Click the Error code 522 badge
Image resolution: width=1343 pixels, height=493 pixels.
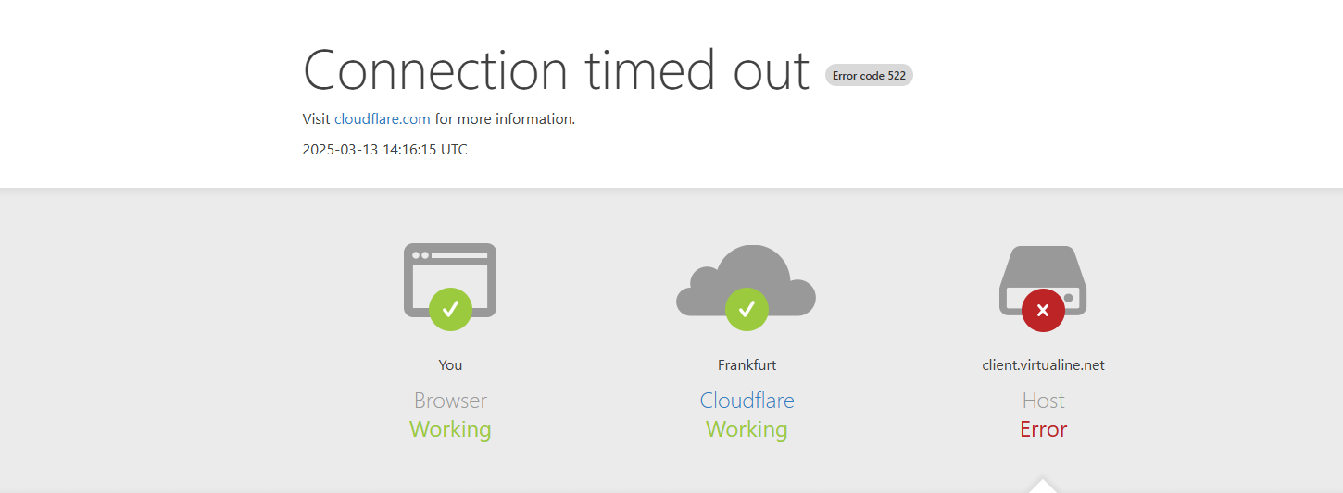point(869,76)
